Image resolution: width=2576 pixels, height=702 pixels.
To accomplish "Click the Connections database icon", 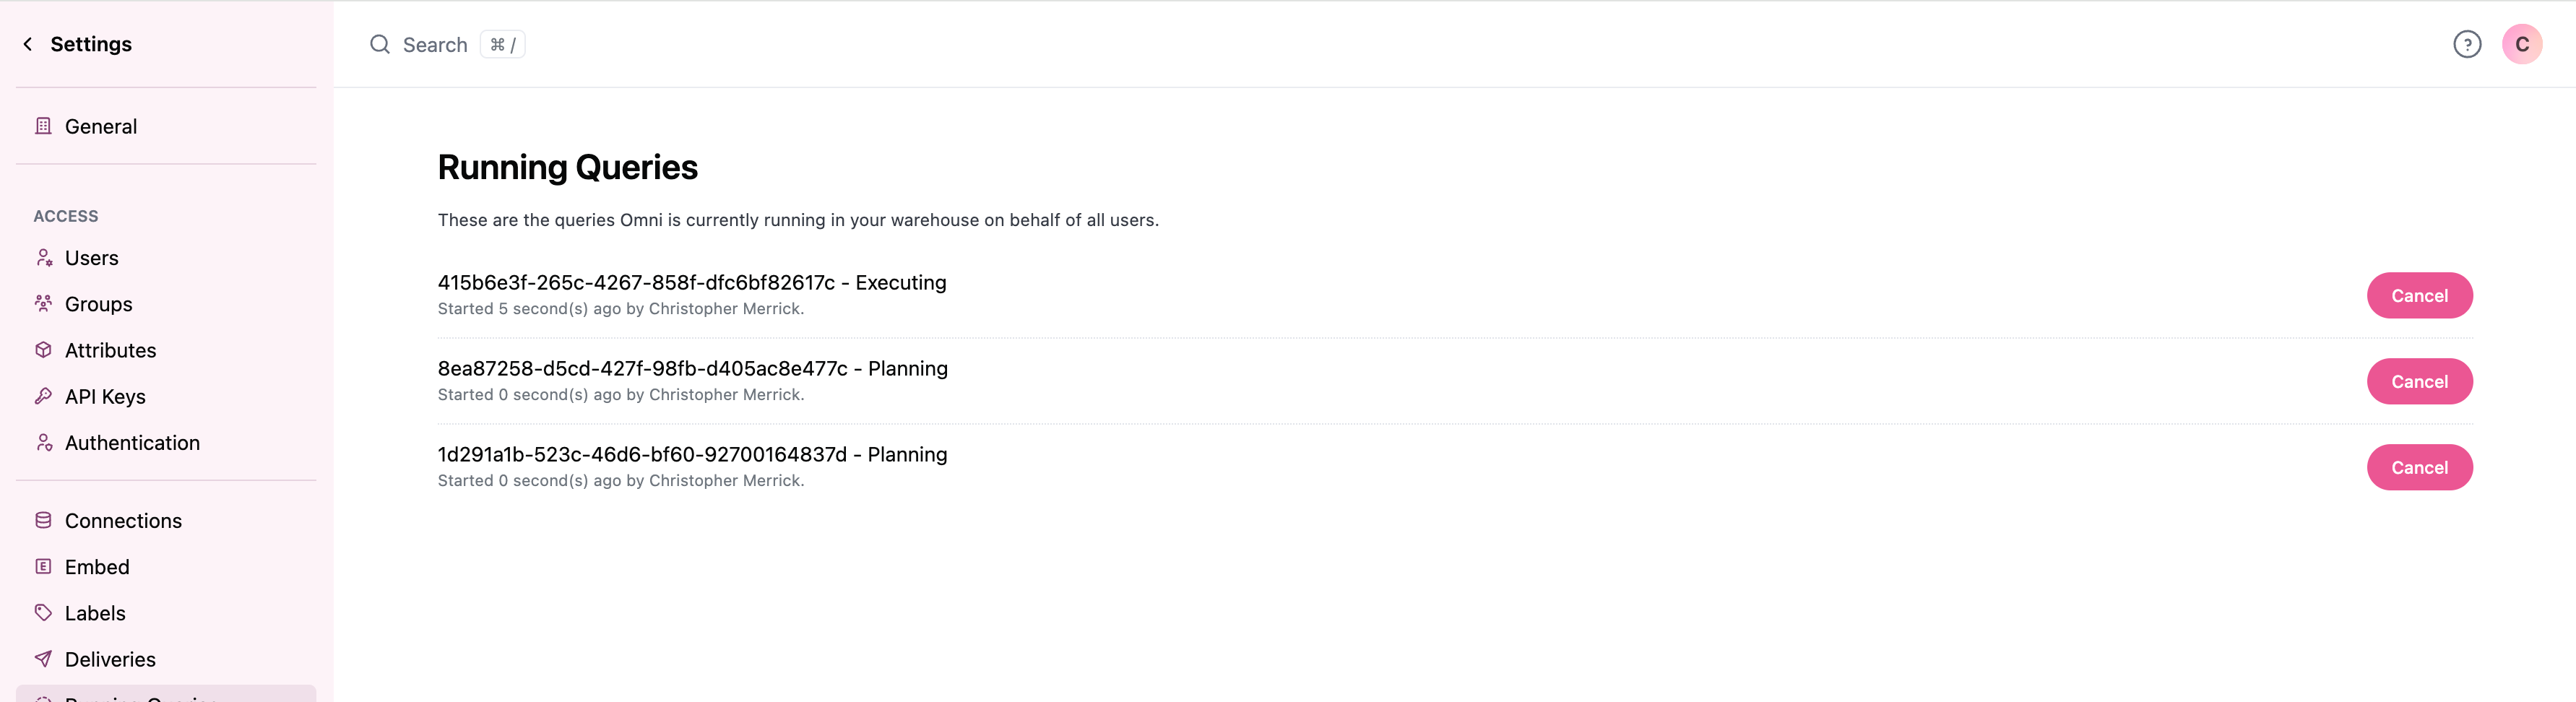I will coord(43,520).
